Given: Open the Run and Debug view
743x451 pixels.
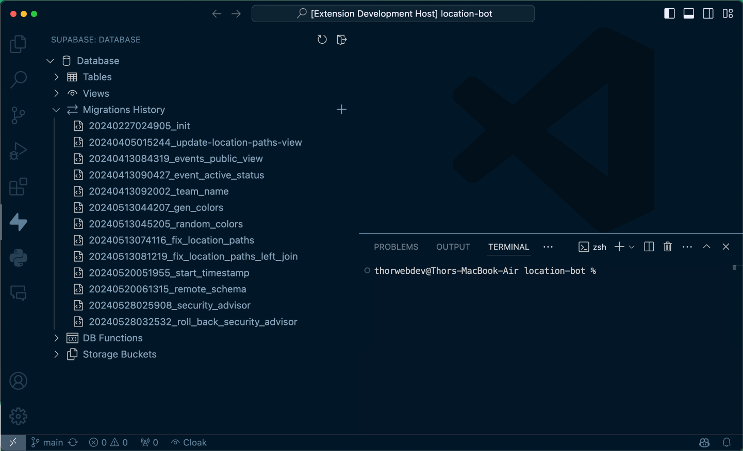Looking at the screenshot, I should [18, 151].
